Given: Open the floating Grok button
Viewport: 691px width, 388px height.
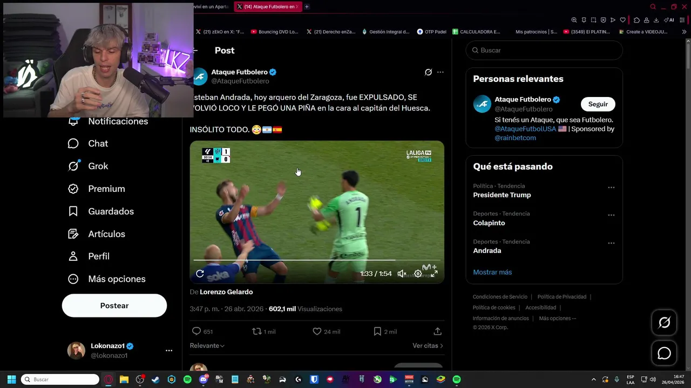Looking at the screenshot, I should [665, 322].
